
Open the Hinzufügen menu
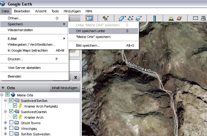[x=72, y=11]
